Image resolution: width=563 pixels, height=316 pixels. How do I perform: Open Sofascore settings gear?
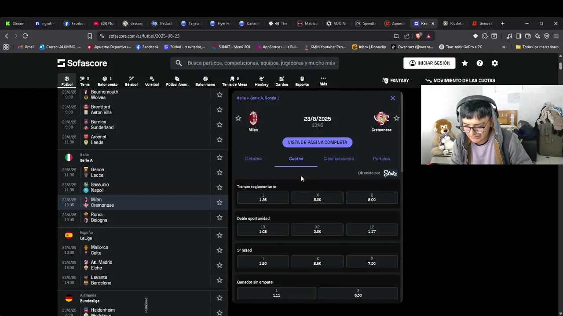point(495,63)
